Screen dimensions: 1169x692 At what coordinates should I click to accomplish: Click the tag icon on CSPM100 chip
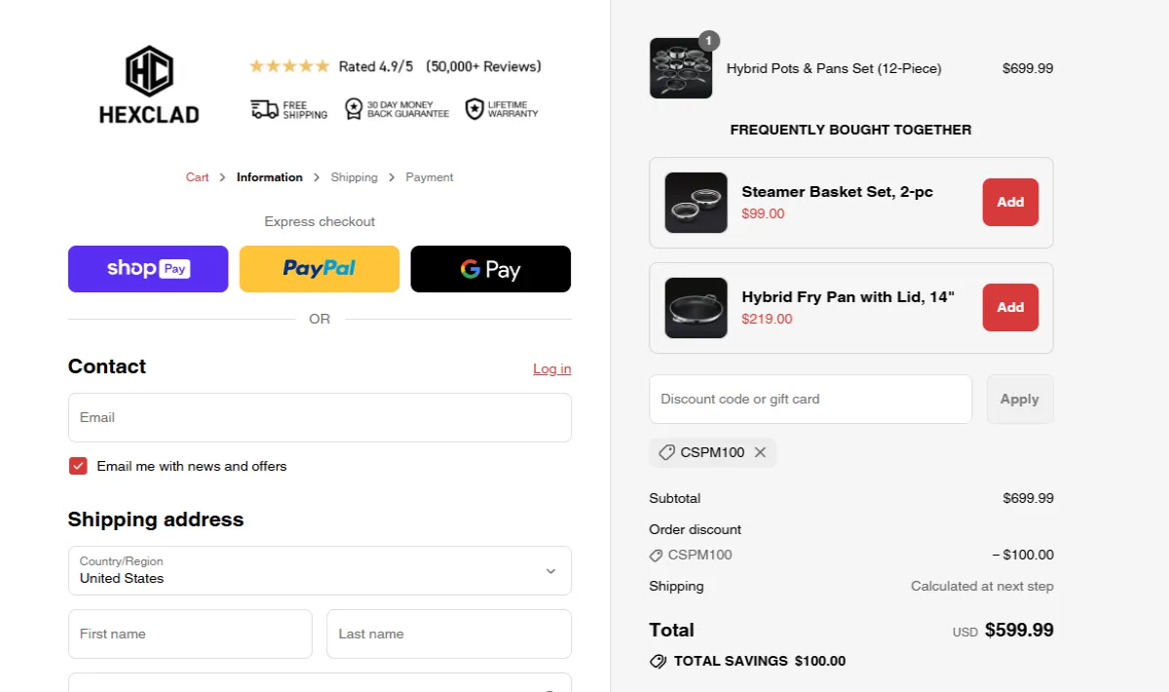pyautogui.click(x=666, y=452)
